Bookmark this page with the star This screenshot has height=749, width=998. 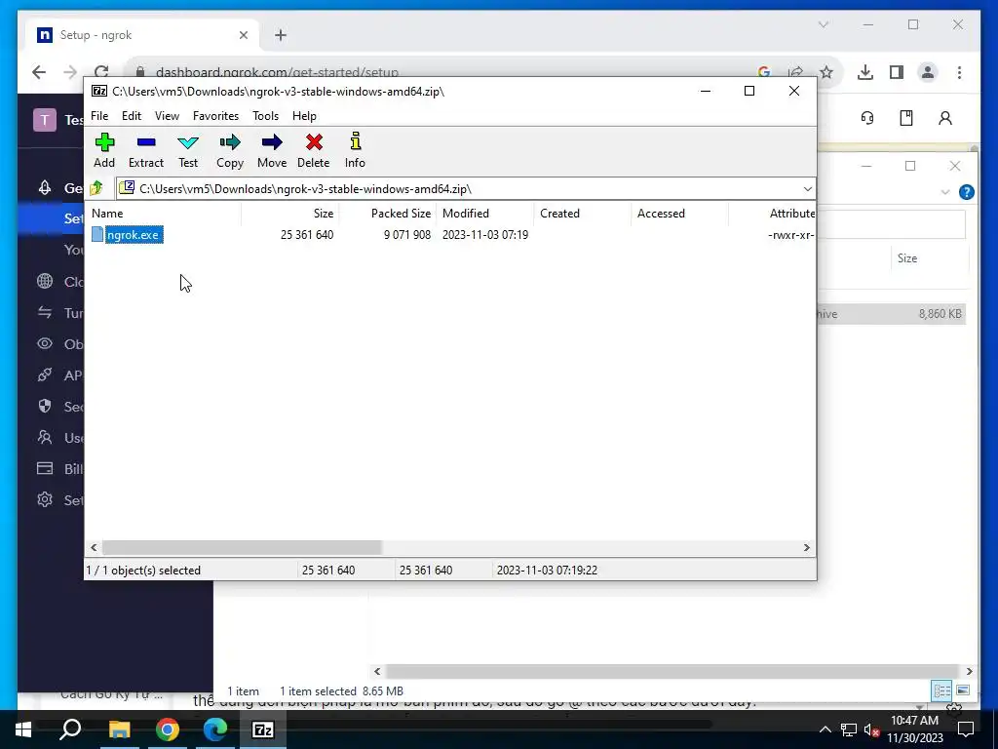[x=826, y=72]
